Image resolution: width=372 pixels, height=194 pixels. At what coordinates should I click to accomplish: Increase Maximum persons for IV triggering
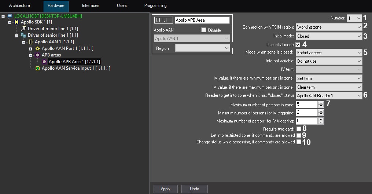[x=321, y=119]
